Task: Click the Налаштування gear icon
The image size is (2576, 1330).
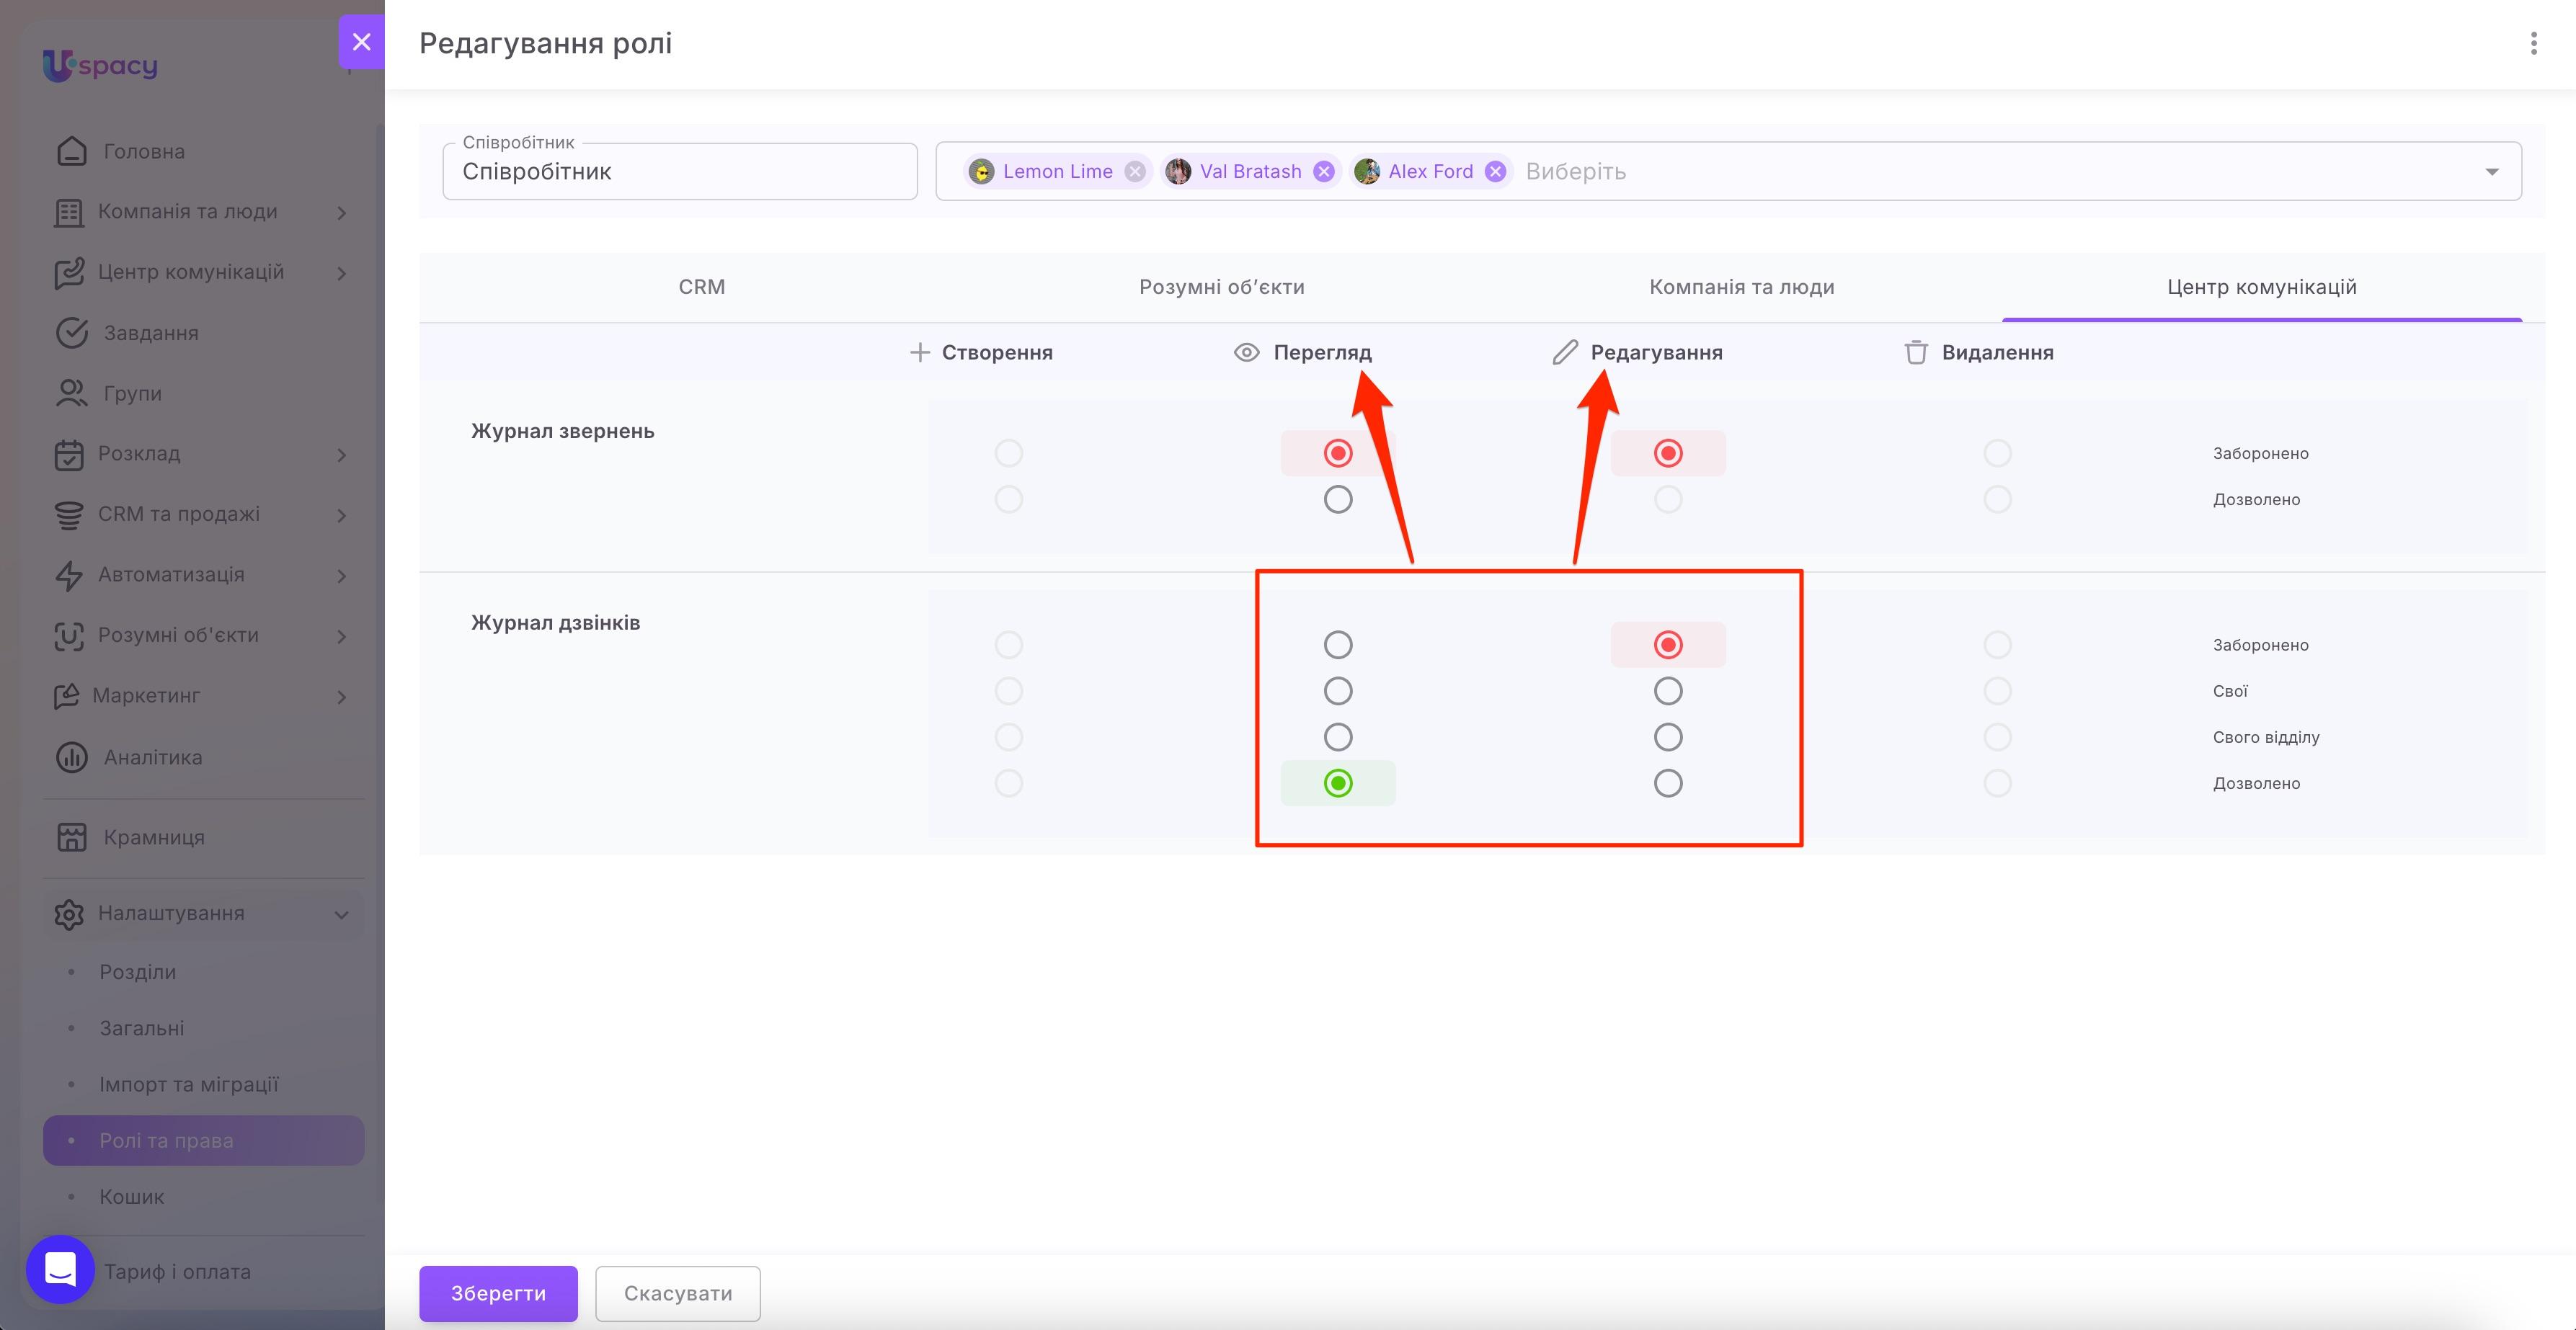Action: [x=68, y=914]
